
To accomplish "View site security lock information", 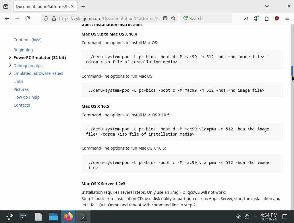I will (54, 18).
